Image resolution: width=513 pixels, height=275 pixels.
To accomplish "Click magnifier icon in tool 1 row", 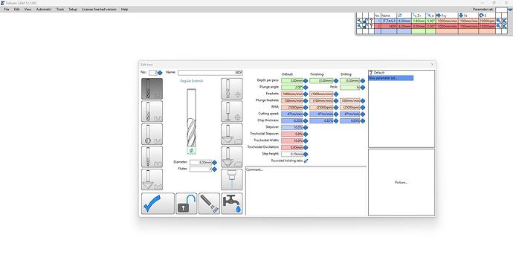I will tap(498, 21).
